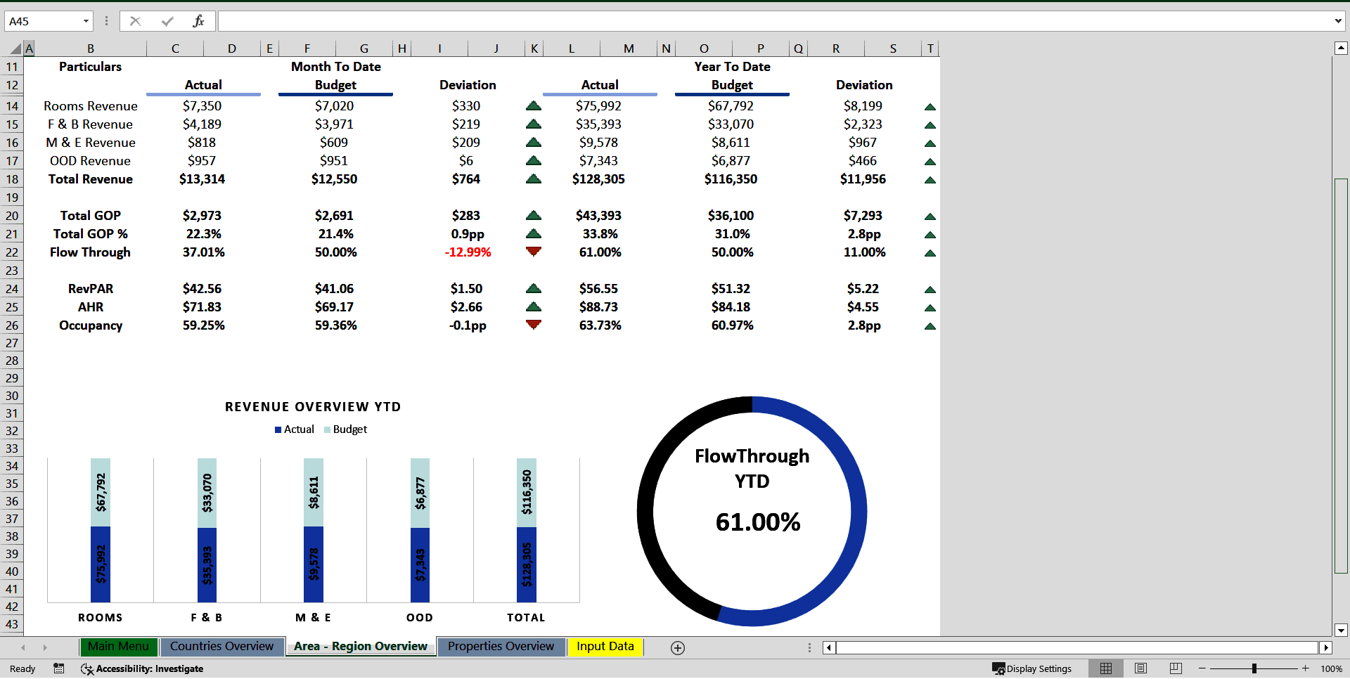1350x679 pixels.
Task: Click the green up arrow for Total Revenue YTD
Action: tap(930, 180)
